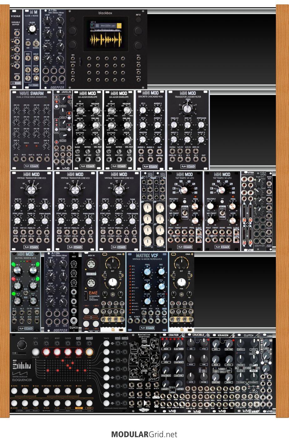Click the orange FUNC button on Eloquencer
The width and height of the screenshot is (289, 441).
[x=89, y=352]
